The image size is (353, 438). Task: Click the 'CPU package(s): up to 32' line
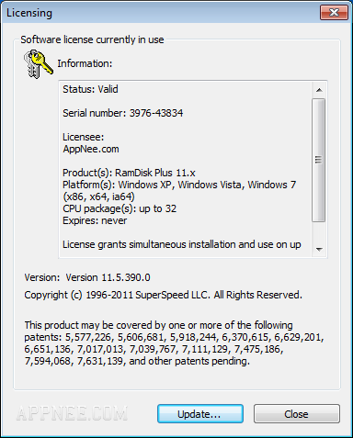tap(120, 208)
